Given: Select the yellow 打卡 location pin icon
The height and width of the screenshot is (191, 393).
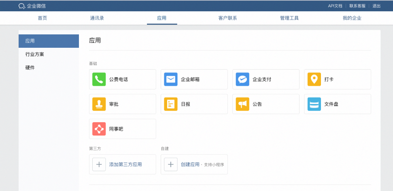Looking at the screenshot, I should [314, 79].
